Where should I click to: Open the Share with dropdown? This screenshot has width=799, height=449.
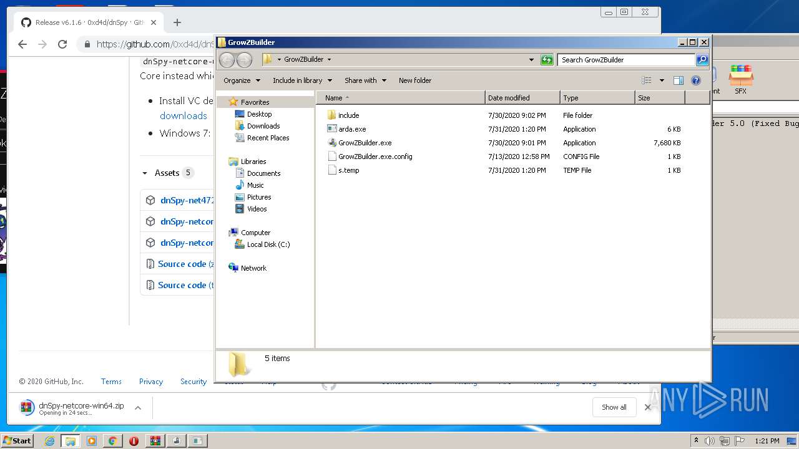tap(365, 80)
